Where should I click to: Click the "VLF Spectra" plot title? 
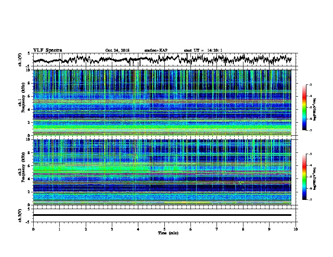[x=48, y=50]
